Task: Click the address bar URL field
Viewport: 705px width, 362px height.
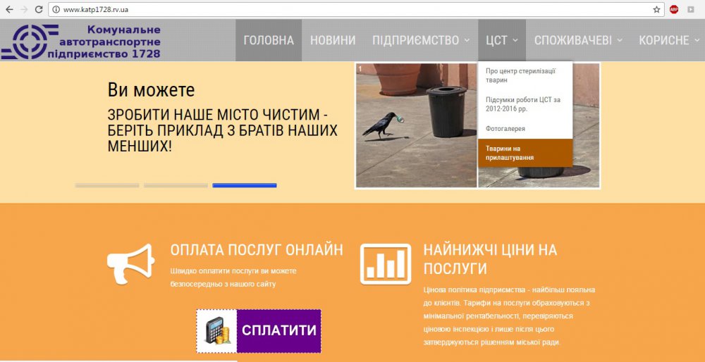Action: click(x=352, y=9)
